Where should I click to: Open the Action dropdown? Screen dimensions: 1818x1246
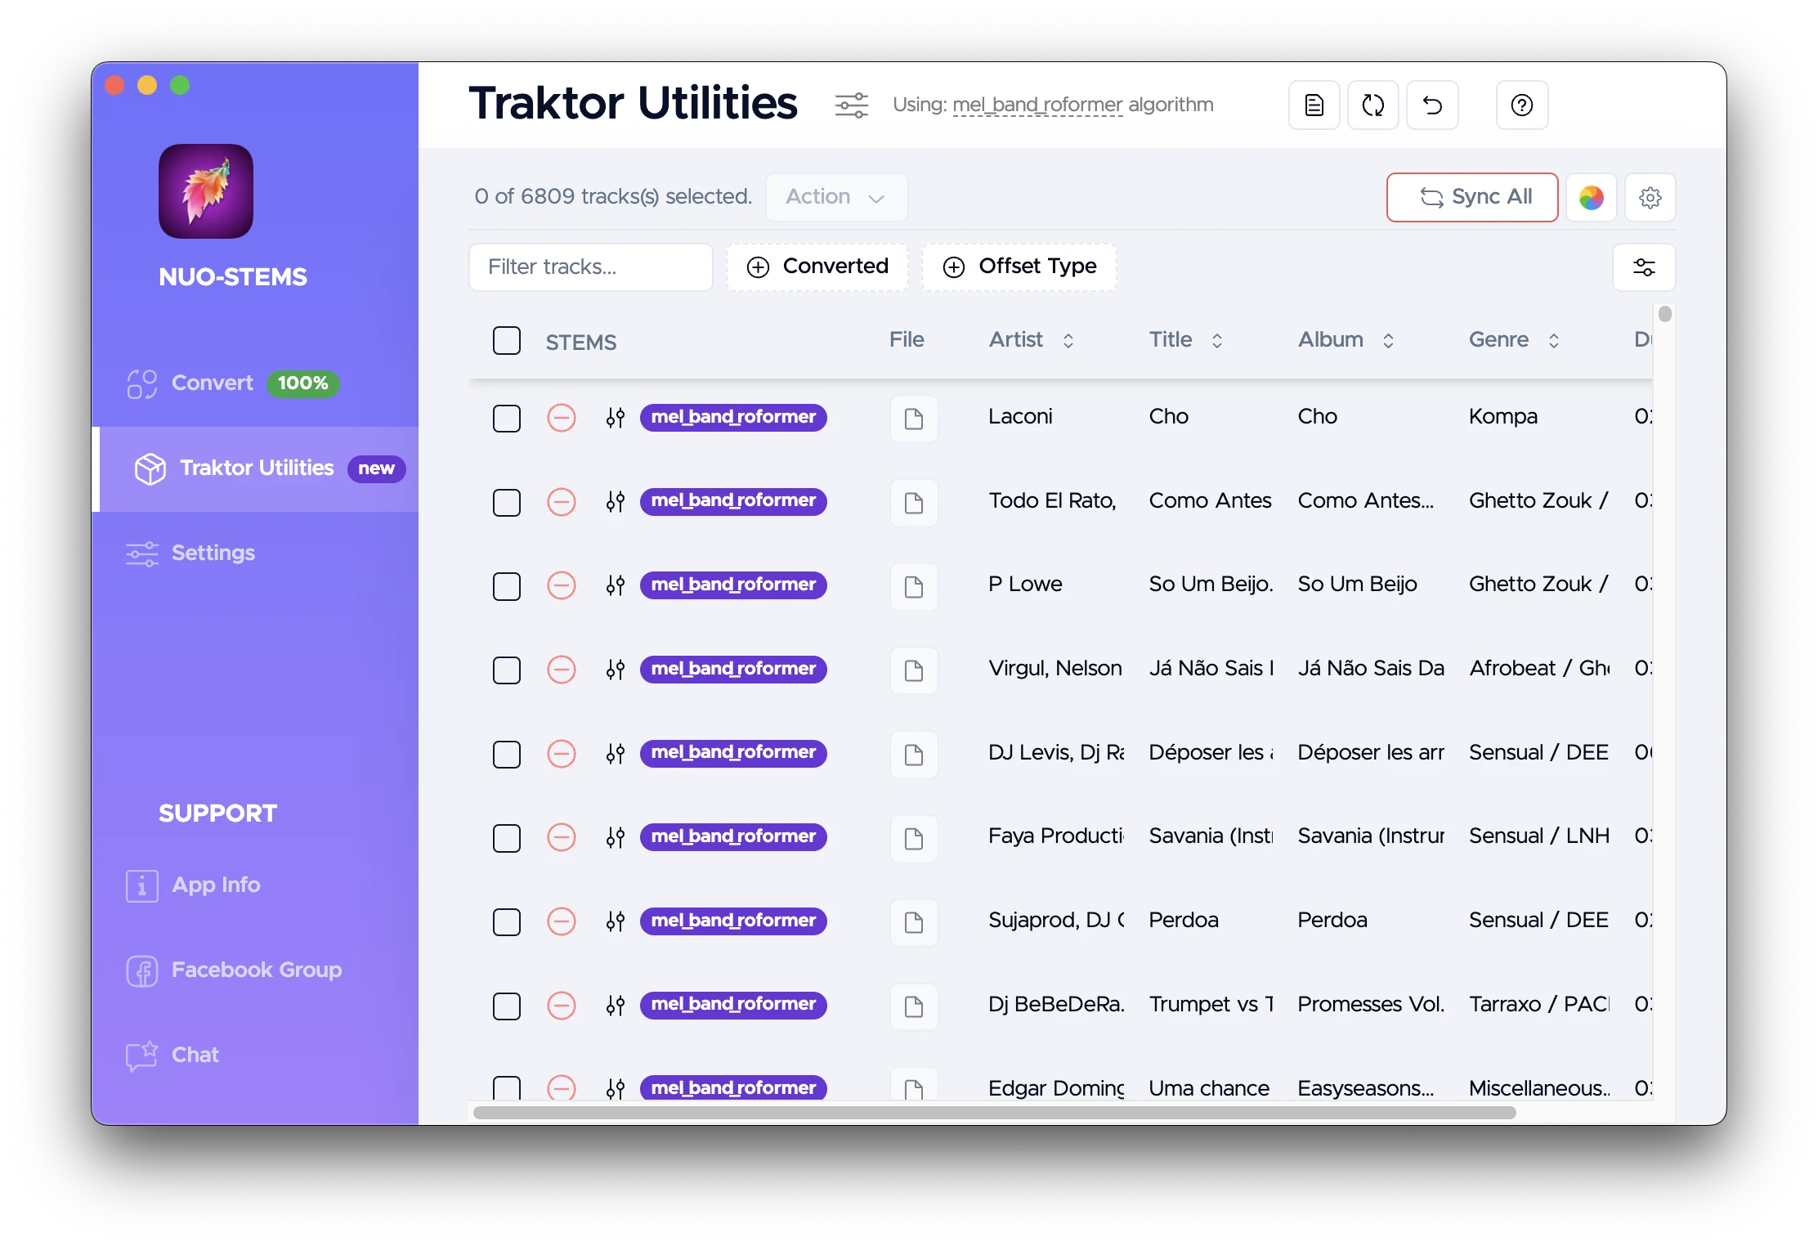836,197
